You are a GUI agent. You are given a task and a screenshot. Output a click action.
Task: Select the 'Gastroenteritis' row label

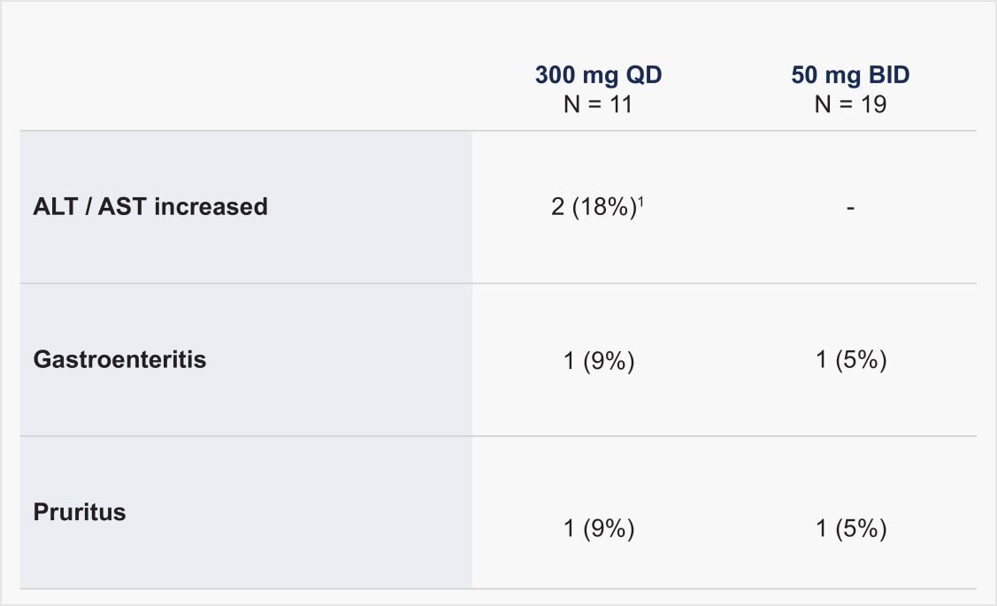(x=119, y=360)
